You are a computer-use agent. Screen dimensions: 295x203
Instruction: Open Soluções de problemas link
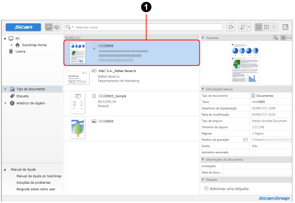pos(34,183)
